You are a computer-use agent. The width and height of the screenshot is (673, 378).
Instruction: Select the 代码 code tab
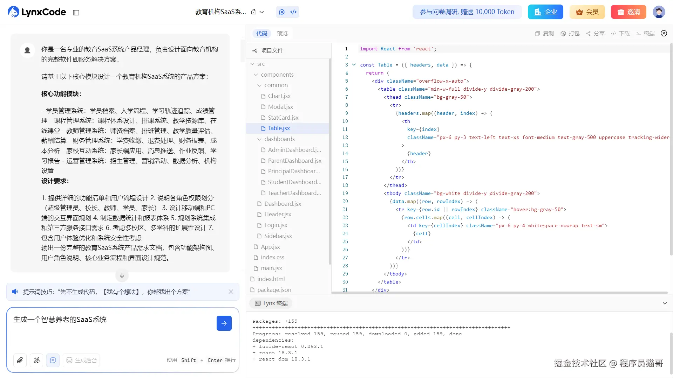(261, 34)
